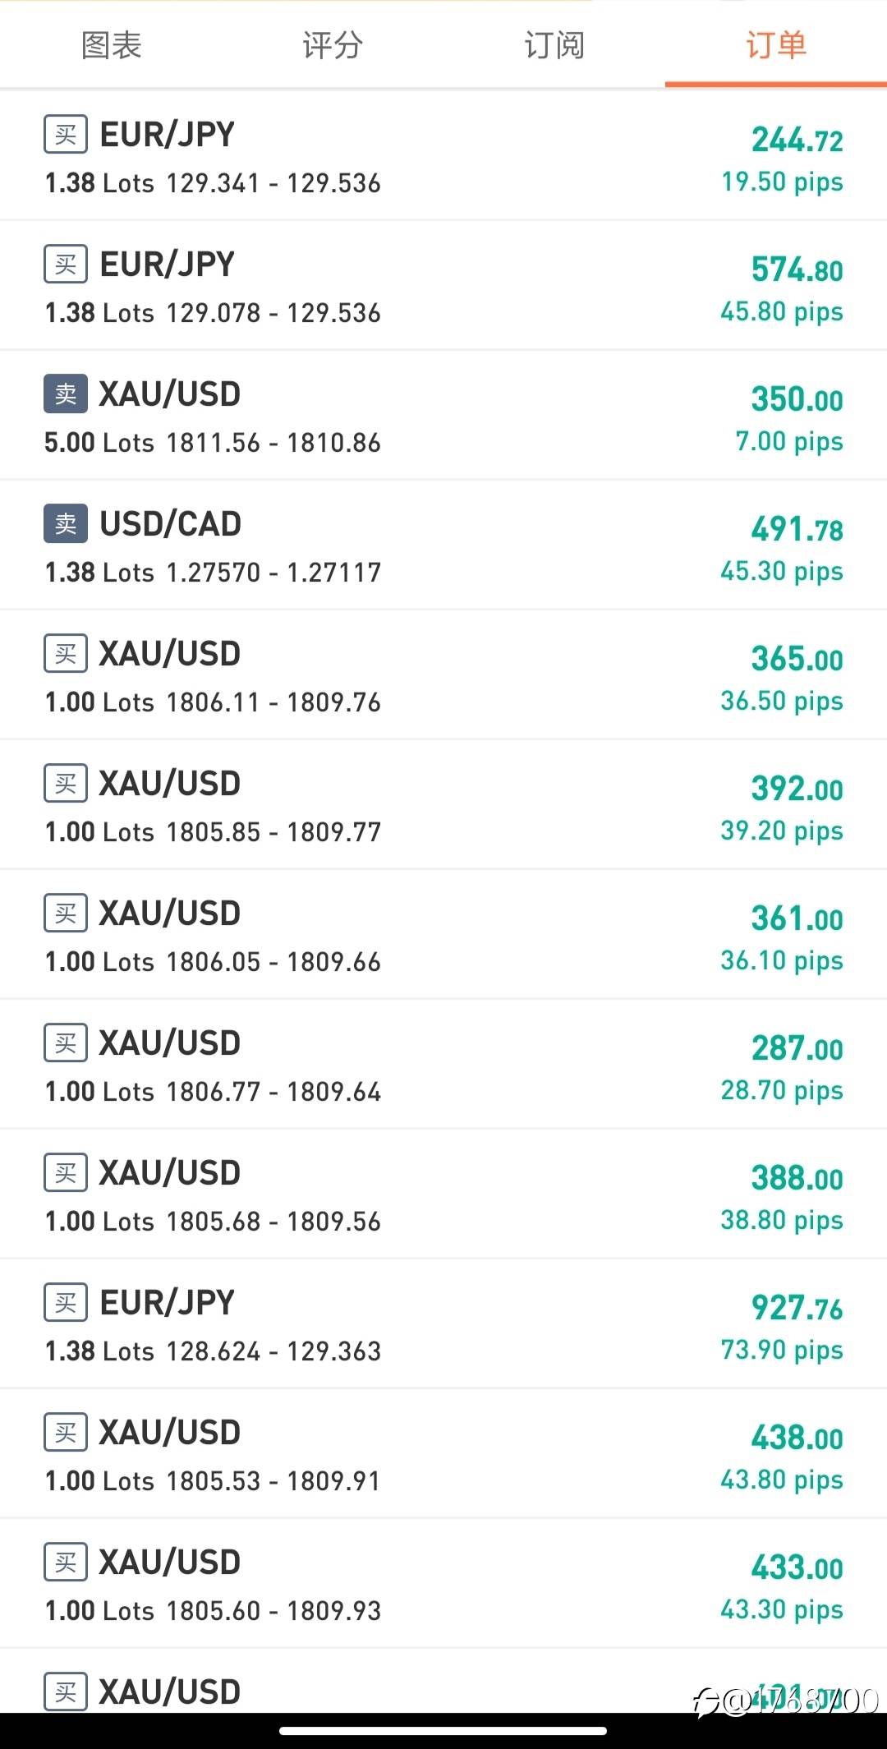This screenshot has height=1749, width=887.
Task: Open the 评分 tab
Action: point(333,45)
